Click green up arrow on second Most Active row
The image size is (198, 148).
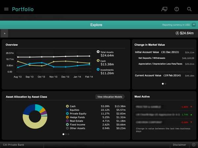(191, 114)
